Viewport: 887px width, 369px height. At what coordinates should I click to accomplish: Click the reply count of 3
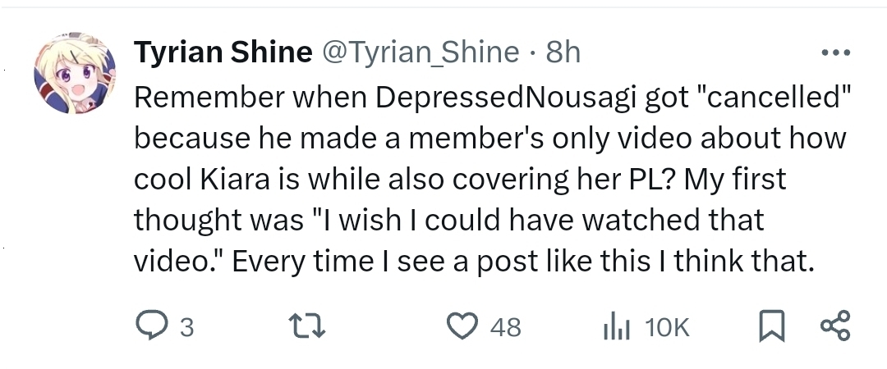click(x=186, y=328)
